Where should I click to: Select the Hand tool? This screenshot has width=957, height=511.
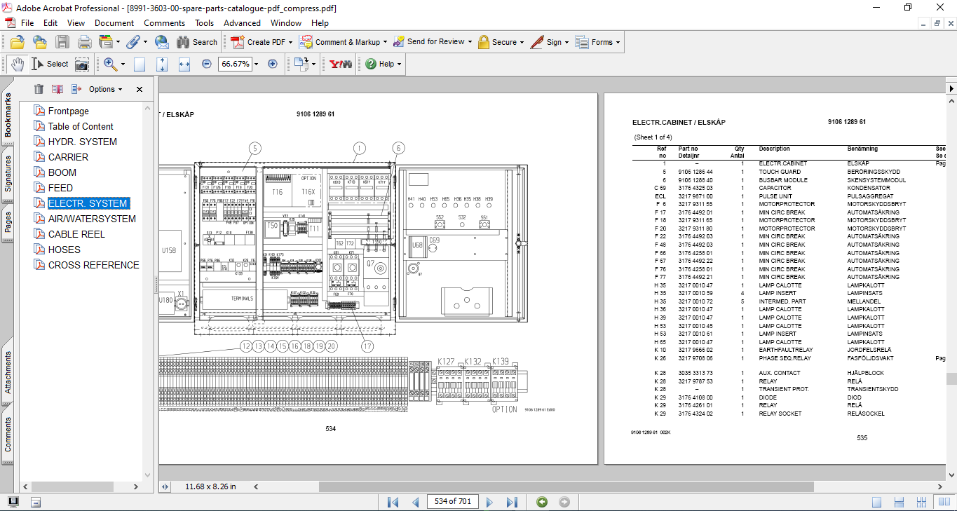point(17,64)
